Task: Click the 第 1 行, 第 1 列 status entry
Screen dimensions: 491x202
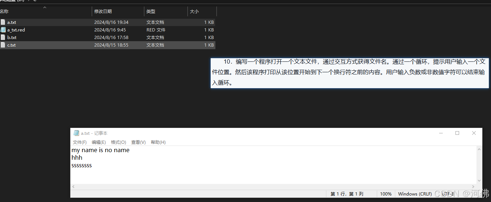Action: (347, 194)
